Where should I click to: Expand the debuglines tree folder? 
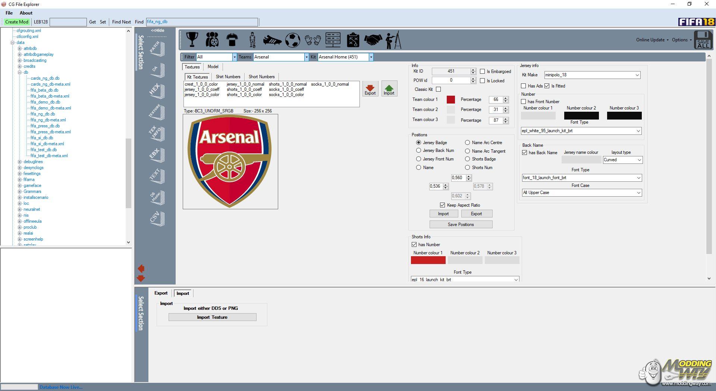pyautogui.click(x=20, y=162)
